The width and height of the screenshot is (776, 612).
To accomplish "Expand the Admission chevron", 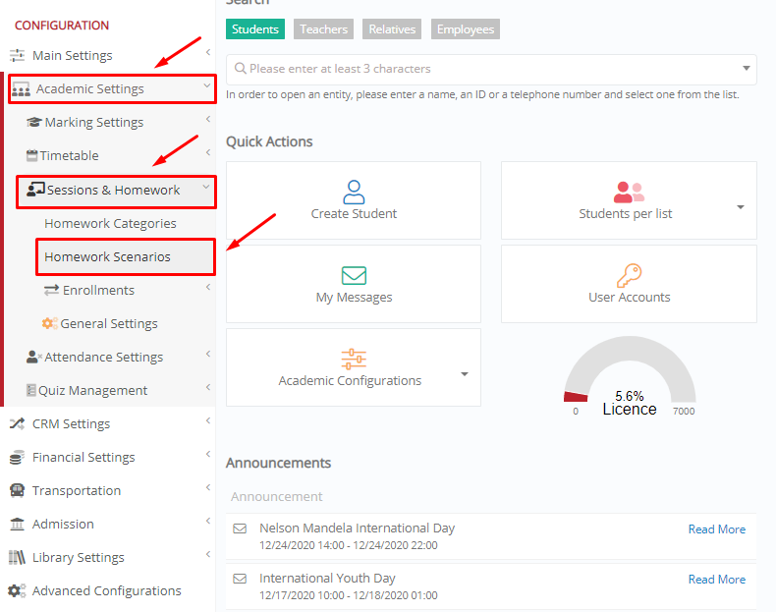I will (x=208, y=521).
